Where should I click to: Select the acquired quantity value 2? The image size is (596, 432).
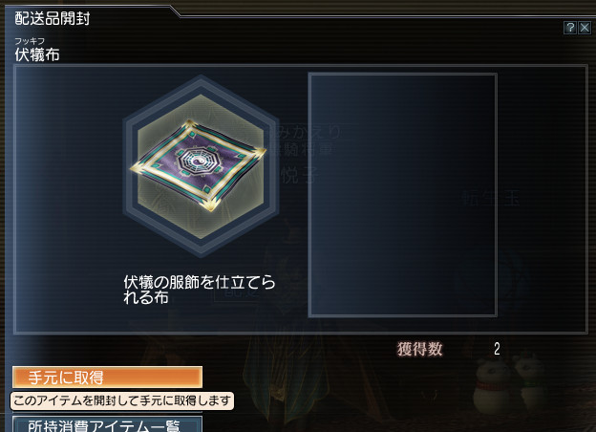coord(497,349)
